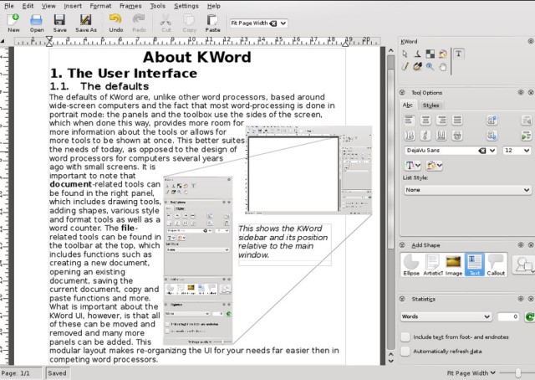Screen dimensions: 535x380
Task: Pick the Ellipse shape in Add Shape
Action: tap(411, 264)
